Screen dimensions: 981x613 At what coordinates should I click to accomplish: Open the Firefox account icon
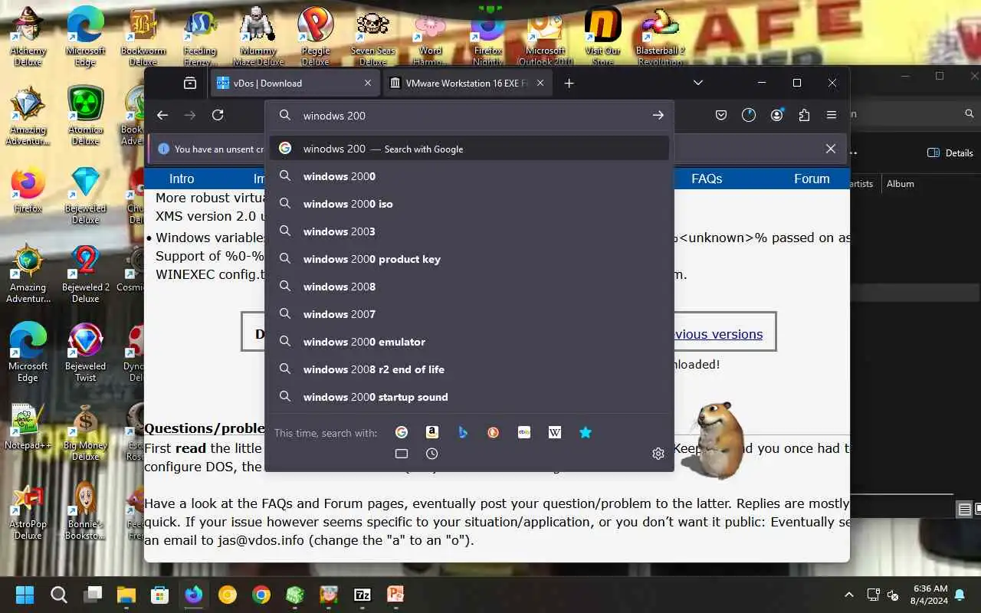[x=776, y=115]
